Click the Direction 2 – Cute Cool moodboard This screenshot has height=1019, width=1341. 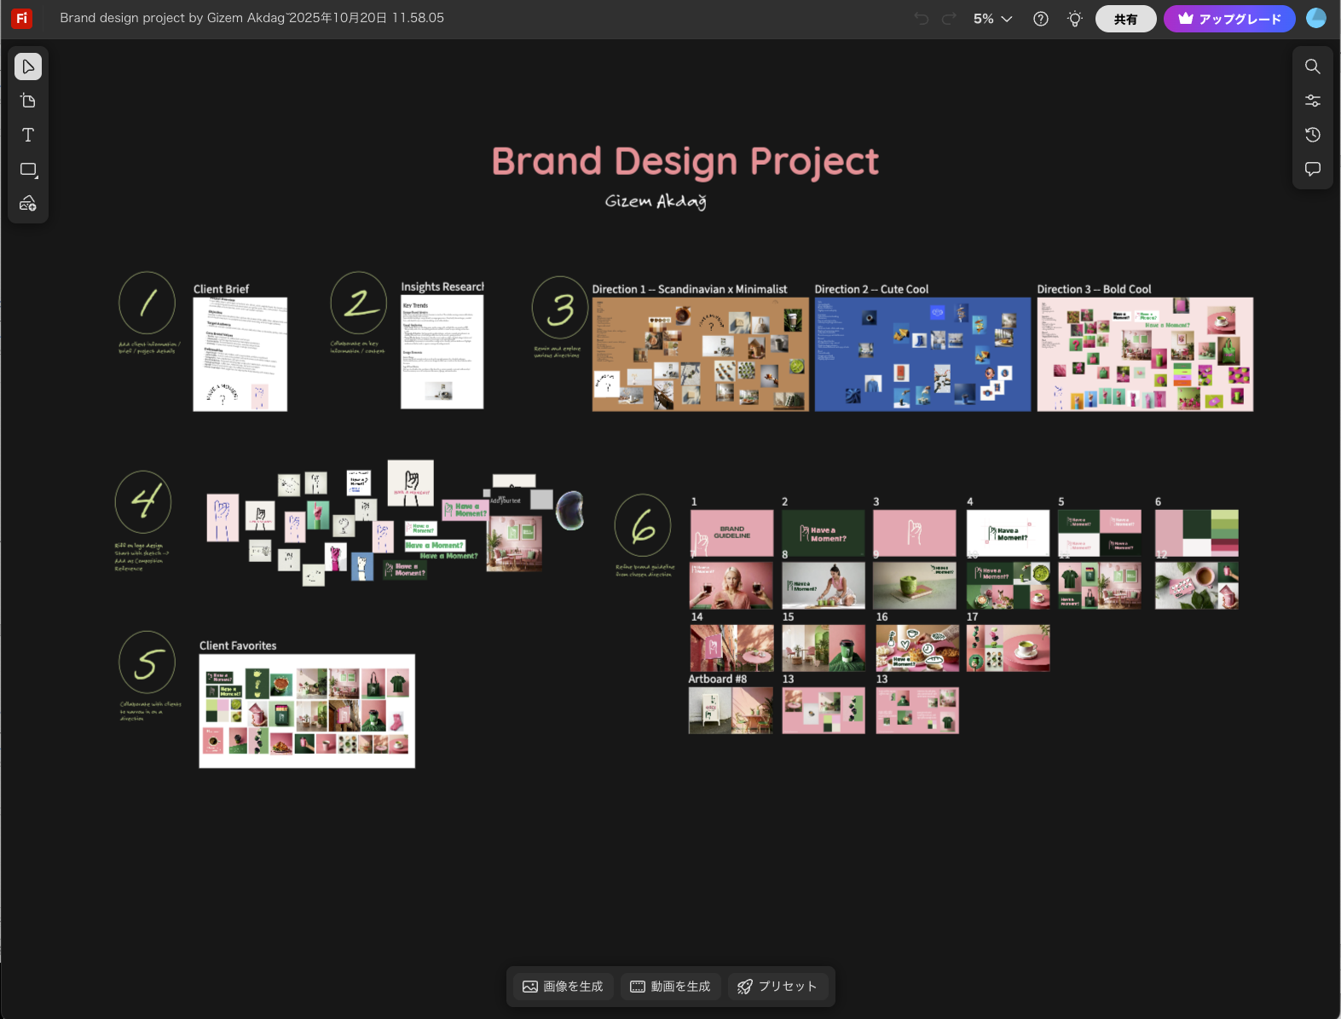(x=922, y=354)
